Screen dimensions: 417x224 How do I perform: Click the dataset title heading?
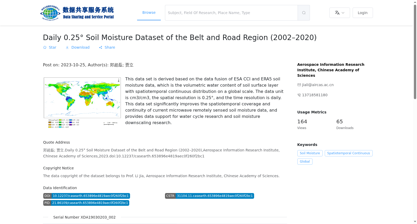point(180,37)
